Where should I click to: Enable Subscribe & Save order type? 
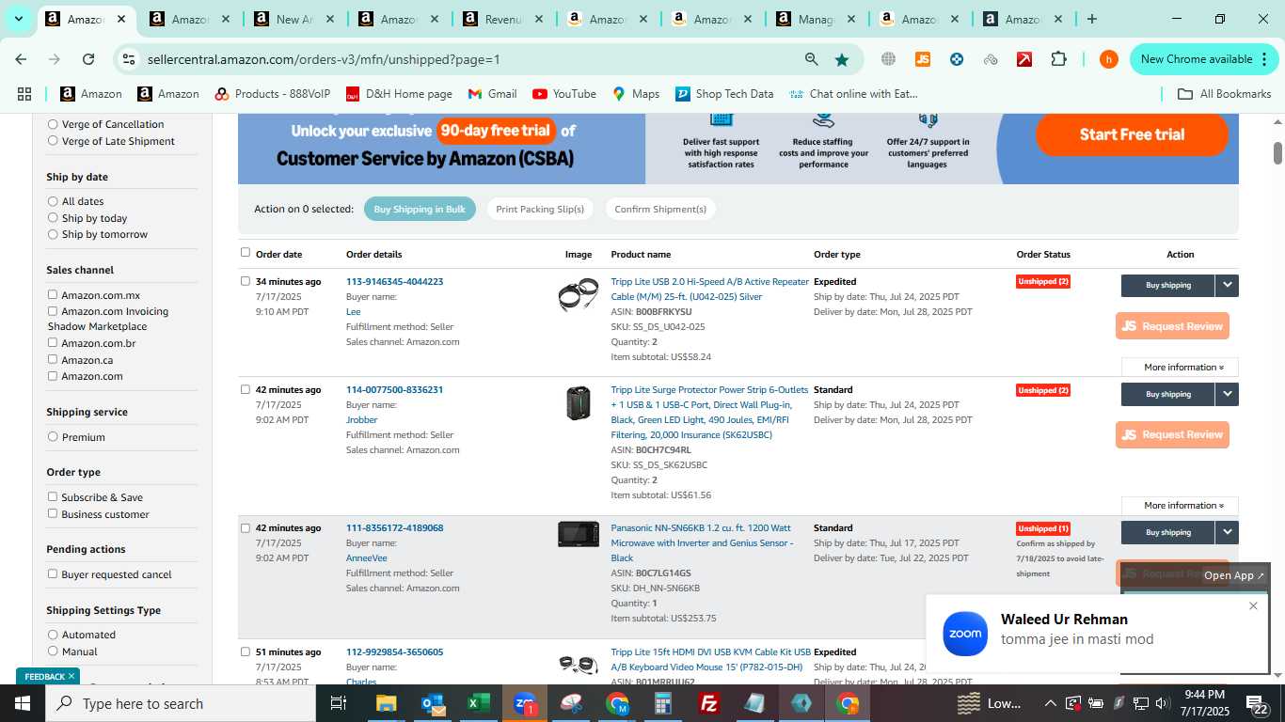coord(53,496)
